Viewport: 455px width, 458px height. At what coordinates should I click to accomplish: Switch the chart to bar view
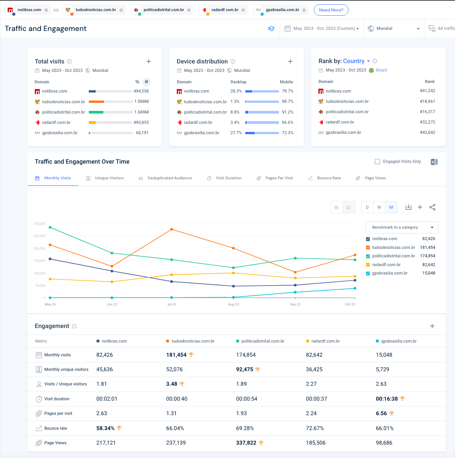click(337, 207)
